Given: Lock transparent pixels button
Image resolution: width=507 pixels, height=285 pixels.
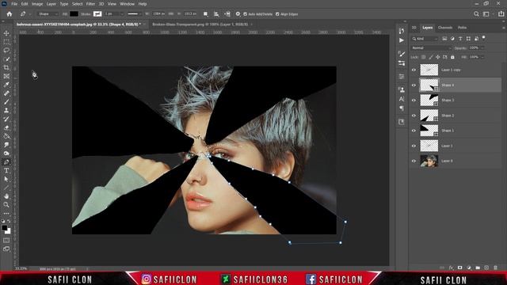Looking at the screenshot, I should [x=423, y=57].
